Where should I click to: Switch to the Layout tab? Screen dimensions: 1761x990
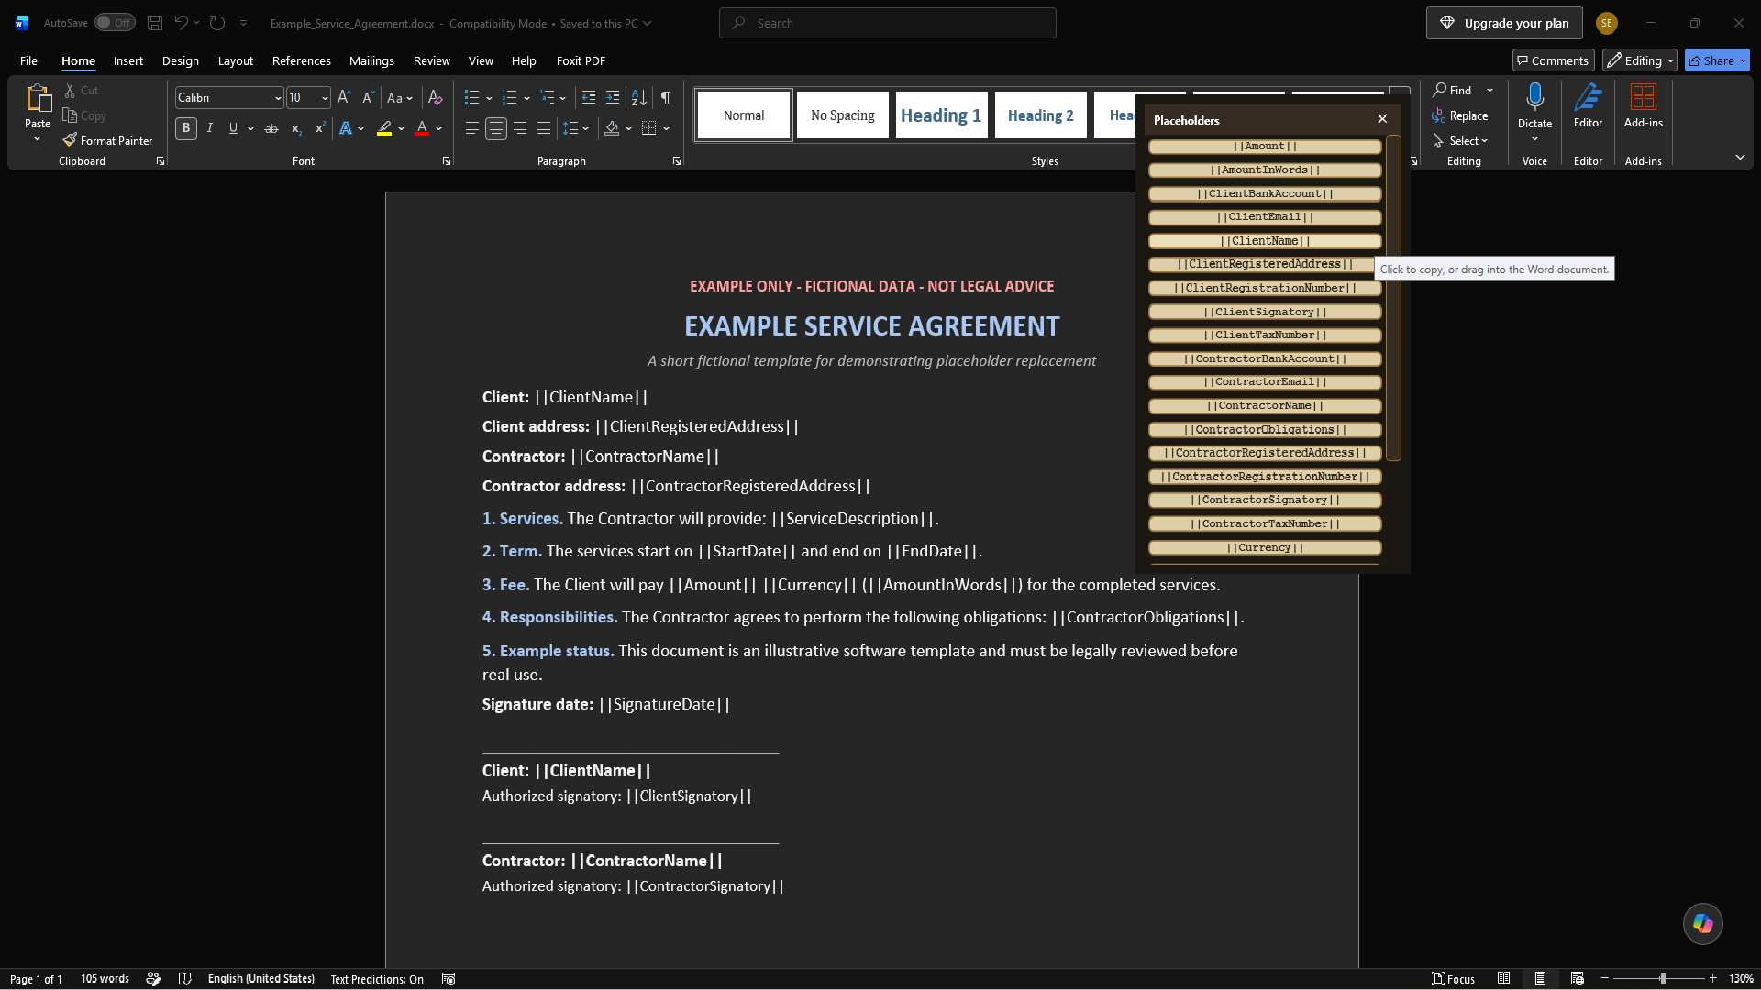[235, 60]
